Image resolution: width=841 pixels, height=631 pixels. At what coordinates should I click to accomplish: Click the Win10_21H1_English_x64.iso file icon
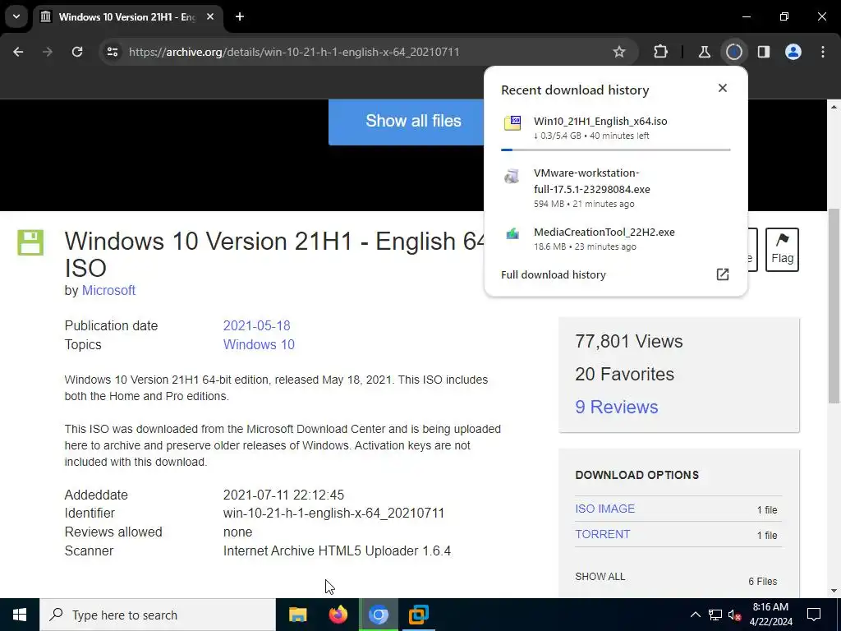[x=512, y=123]
